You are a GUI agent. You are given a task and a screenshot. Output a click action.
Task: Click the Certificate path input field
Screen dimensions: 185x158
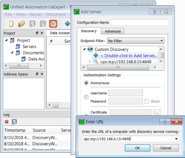pos(131,112)
